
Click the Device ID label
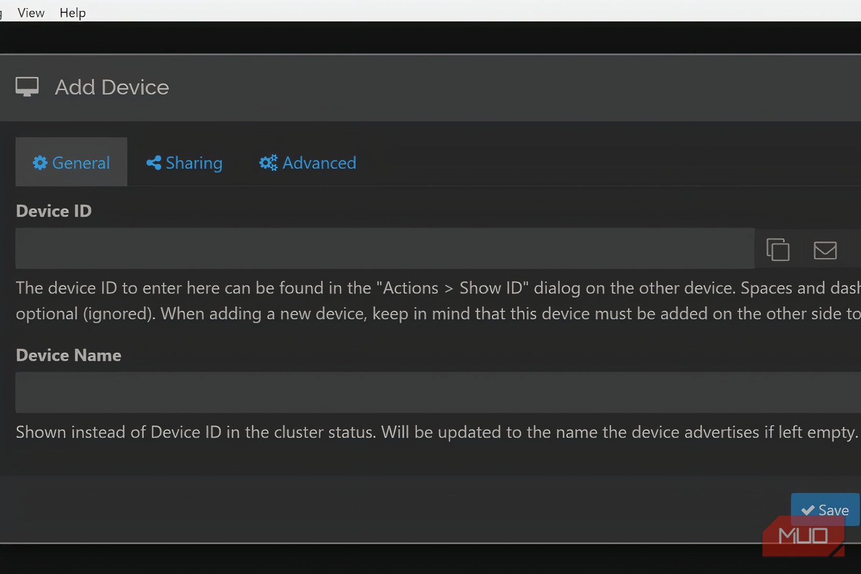click(54, 211)
